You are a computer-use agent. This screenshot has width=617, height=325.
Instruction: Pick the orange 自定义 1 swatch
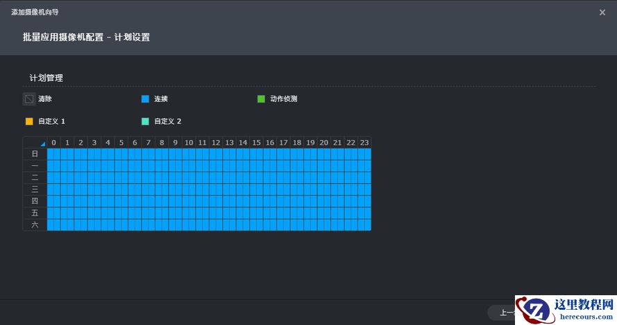click(x=29, y=121)
